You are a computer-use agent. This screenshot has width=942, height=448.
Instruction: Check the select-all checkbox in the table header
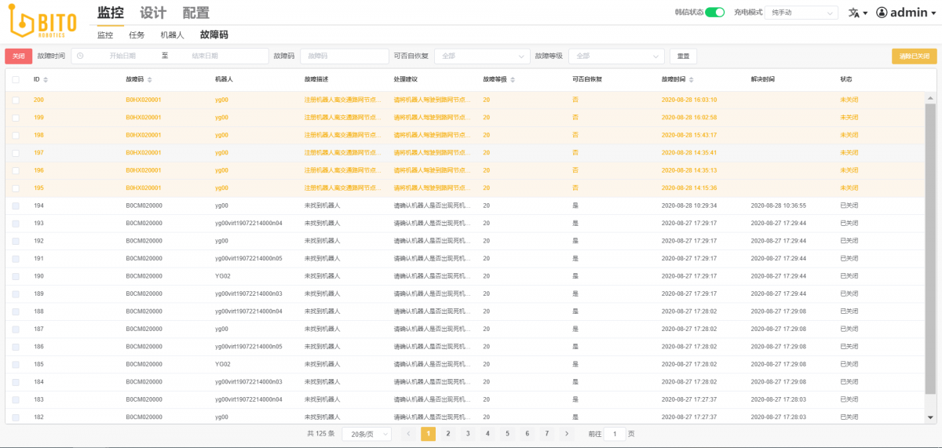16,79
